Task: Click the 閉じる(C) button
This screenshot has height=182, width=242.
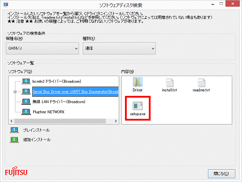Action: (222, 174)
